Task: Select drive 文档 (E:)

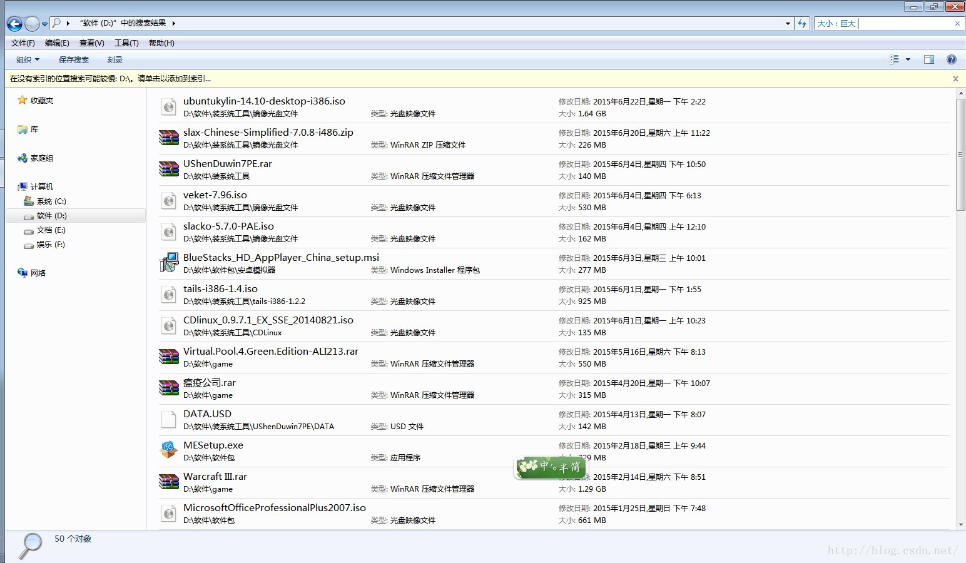Action: coord(44,230)
